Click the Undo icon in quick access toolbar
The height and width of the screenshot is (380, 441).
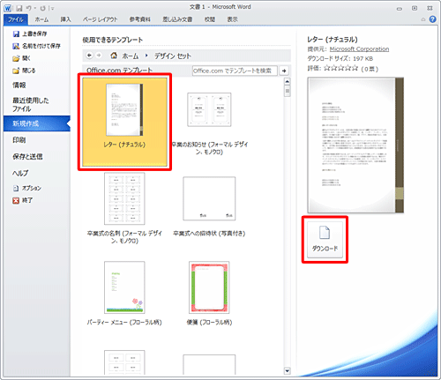[x=28, y=8]
